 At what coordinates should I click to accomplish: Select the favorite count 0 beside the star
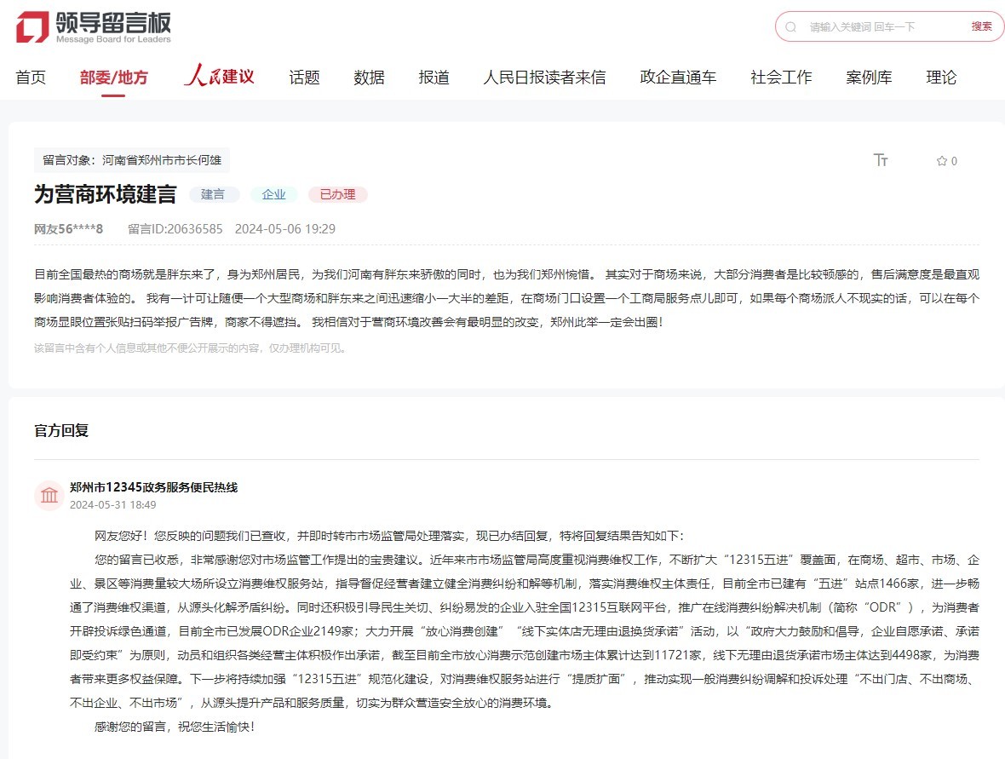[x=954, y=161]
